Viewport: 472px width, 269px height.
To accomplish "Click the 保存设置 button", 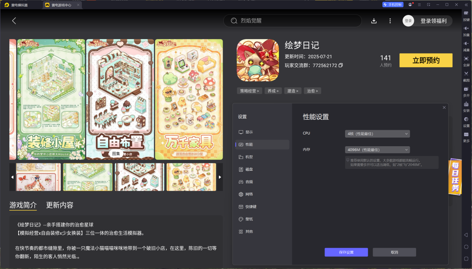I will (x=346, y=252).
